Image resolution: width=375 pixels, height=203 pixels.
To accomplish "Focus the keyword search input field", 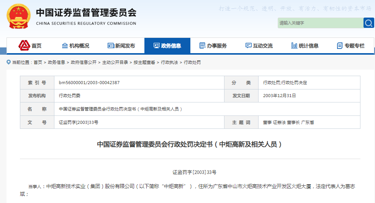I will coord(321,23).
